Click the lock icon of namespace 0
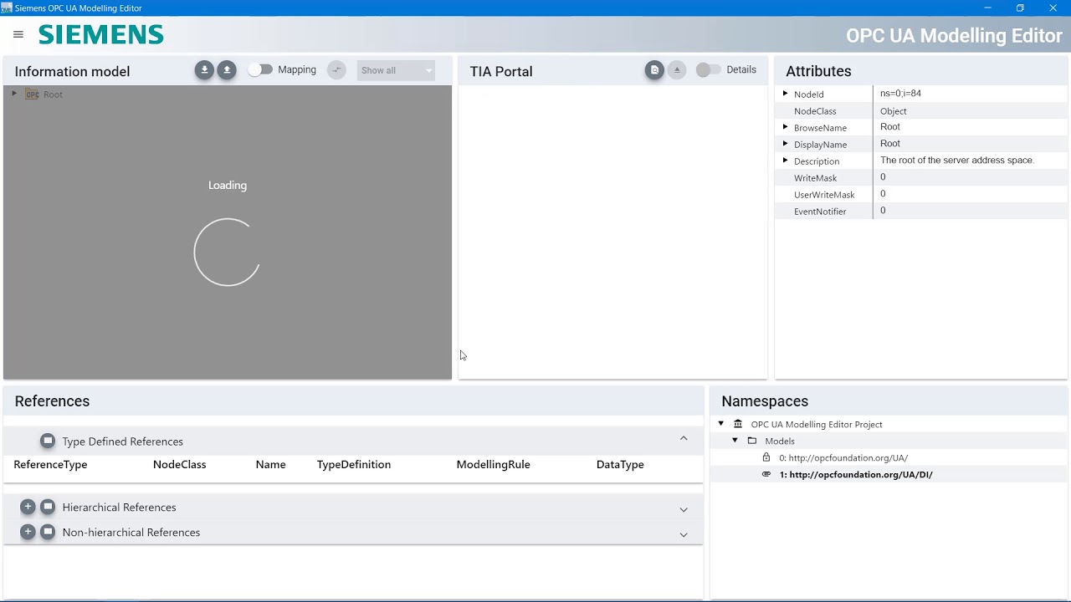Screen dimensions: 1071x602 coord(766,457)
